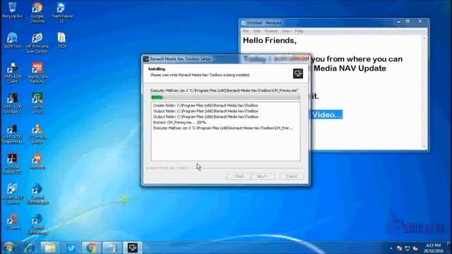452x254 pixels.
Task: Click the green installation progress bar
Action: coord(225,97)
